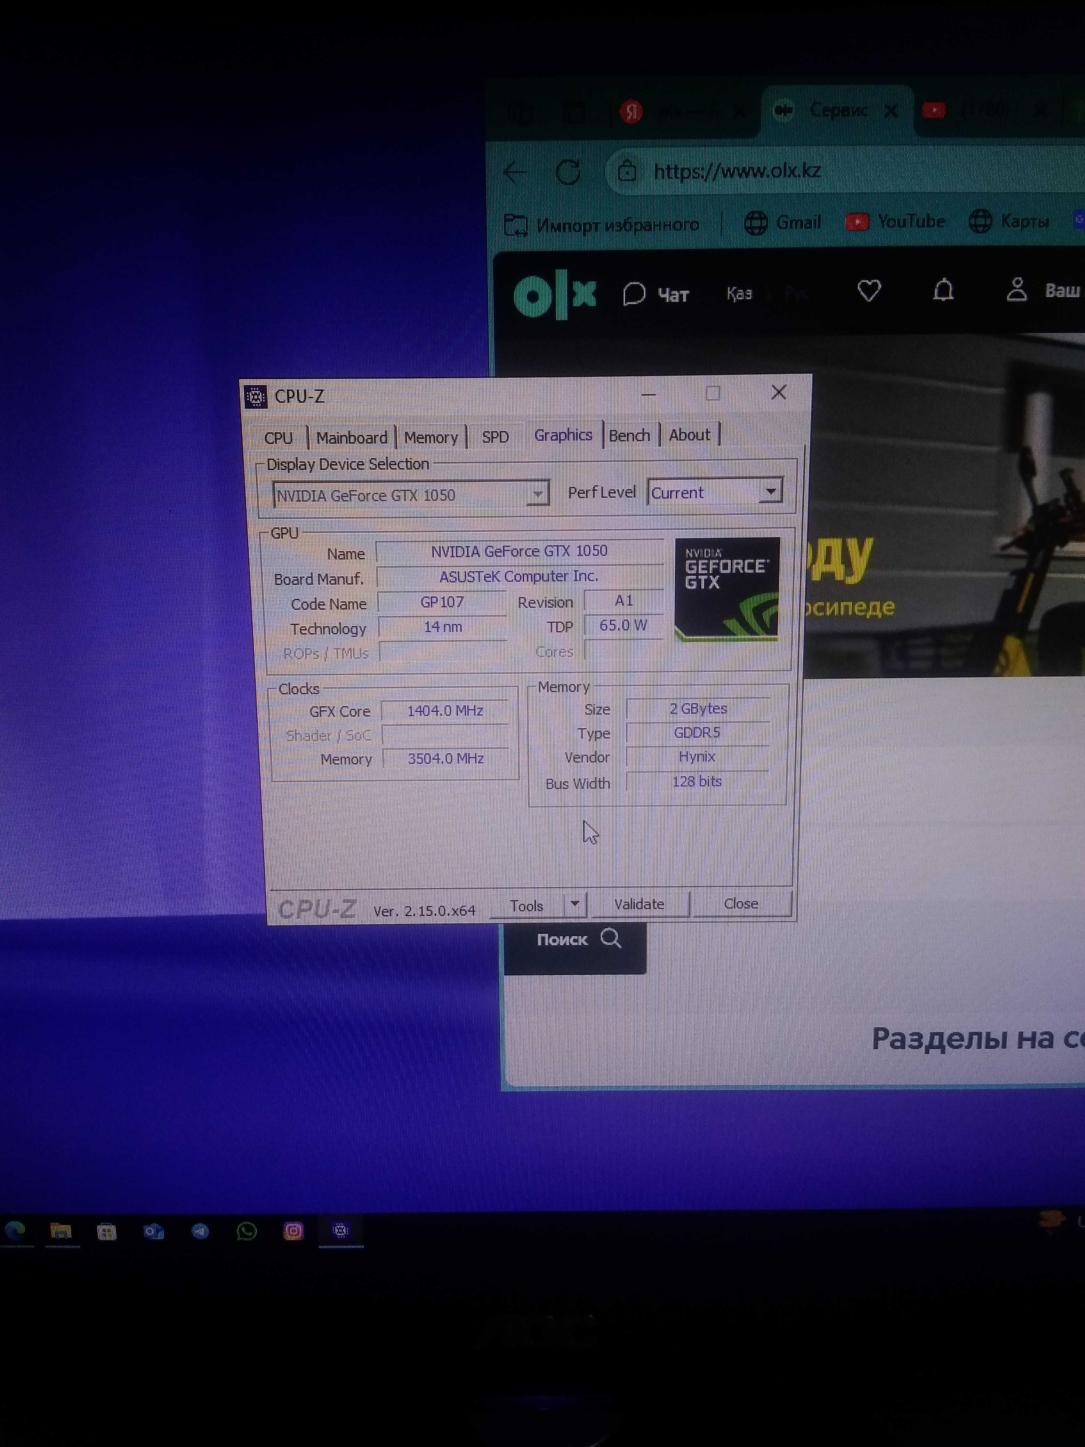Switch to the Bench tab

coord(629,436)
